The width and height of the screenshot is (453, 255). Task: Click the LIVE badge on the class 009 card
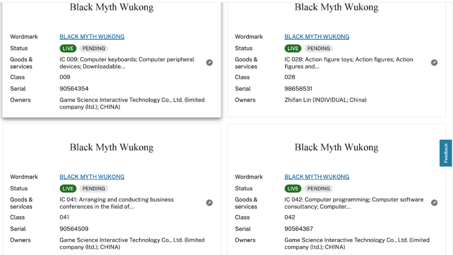[x=68, y=49]
